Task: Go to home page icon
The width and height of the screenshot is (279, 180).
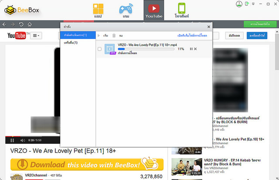Action: point(30,24)
